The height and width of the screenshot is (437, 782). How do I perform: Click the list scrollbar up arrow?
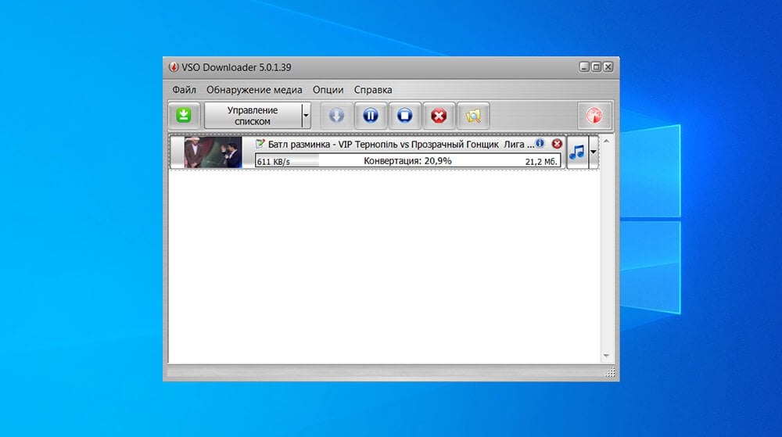click(x=607, y=141)
